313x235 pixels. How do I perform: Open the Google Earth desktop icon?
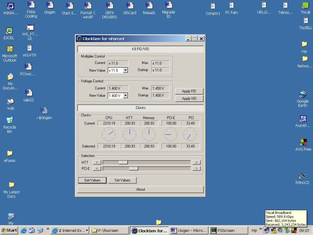click(x=303, y=95)
